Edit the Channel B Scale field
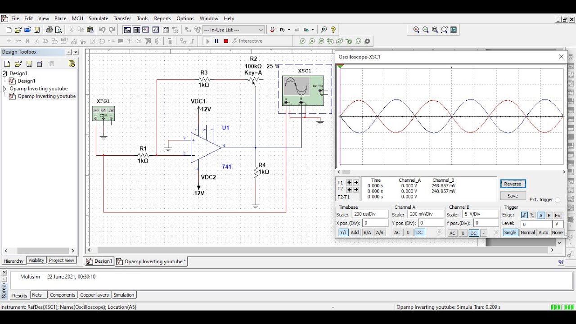The height and width of the screenshot is (324, 576). tap(481, 214)
